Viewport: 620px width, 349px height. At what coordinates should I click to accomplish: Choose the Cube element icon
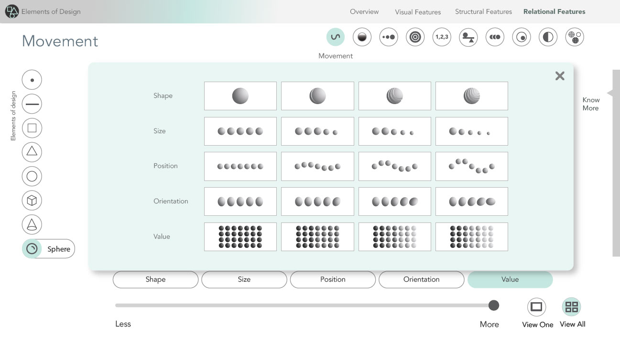(32, 201)
